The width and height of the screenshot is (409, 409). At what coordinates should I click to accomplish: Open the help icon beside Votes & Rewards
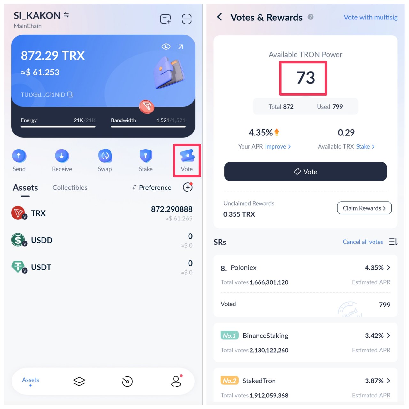(x=311, y=17)
